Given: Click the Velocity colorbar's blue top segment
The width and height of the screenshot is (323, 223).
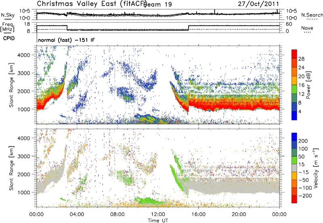Looking at the screenshot, I should (x=294, y=137).
